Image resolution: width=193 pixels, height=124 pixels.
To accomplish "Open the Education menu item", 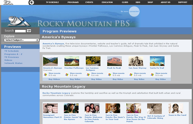I will point(107,2).
